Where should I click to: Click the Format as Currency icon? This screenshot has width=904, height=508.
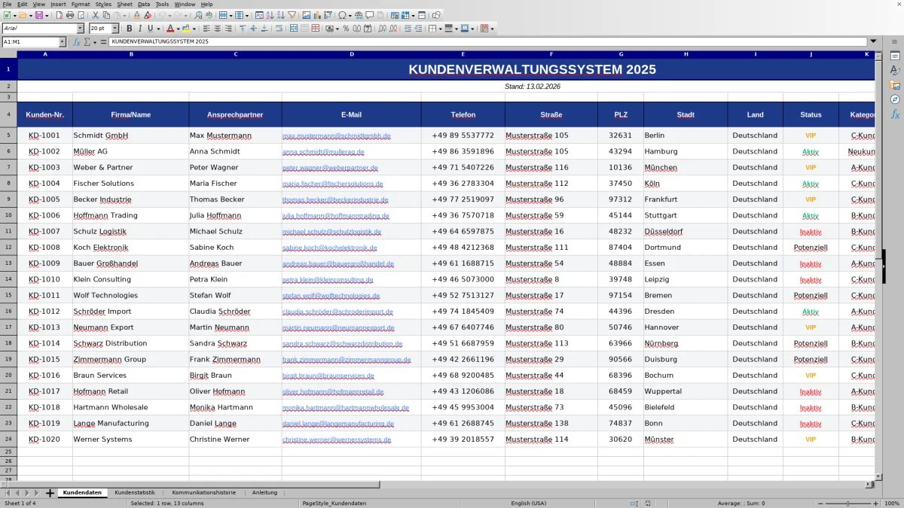coord(330,28)
